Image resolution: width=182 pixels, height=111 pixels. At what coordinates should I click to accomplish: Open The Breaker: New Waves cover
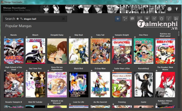[165, 85]
